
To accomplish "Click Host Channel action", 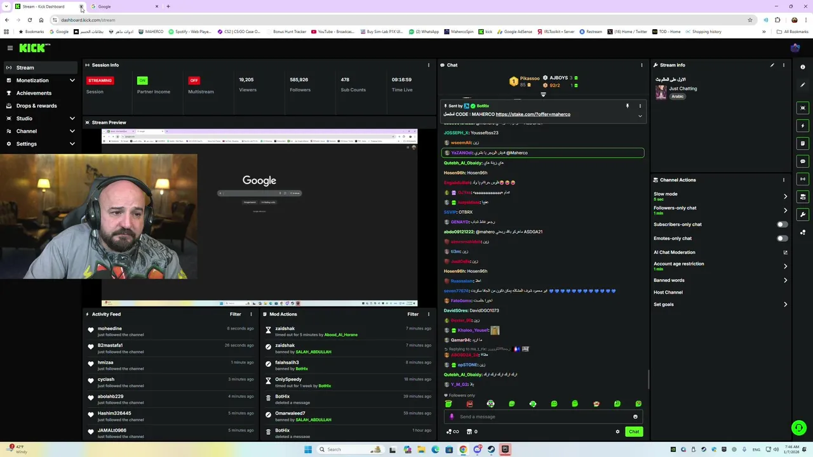I will click(x=668, y=292).
